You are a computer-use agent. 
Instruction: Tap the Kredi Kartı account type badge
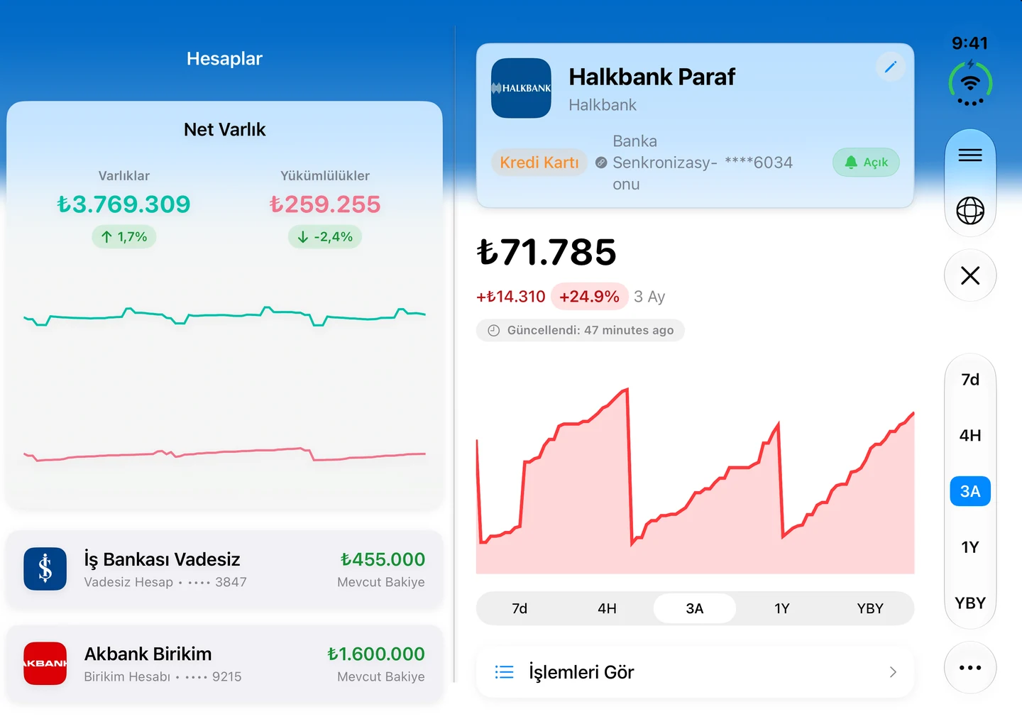(x=539, y=163)
